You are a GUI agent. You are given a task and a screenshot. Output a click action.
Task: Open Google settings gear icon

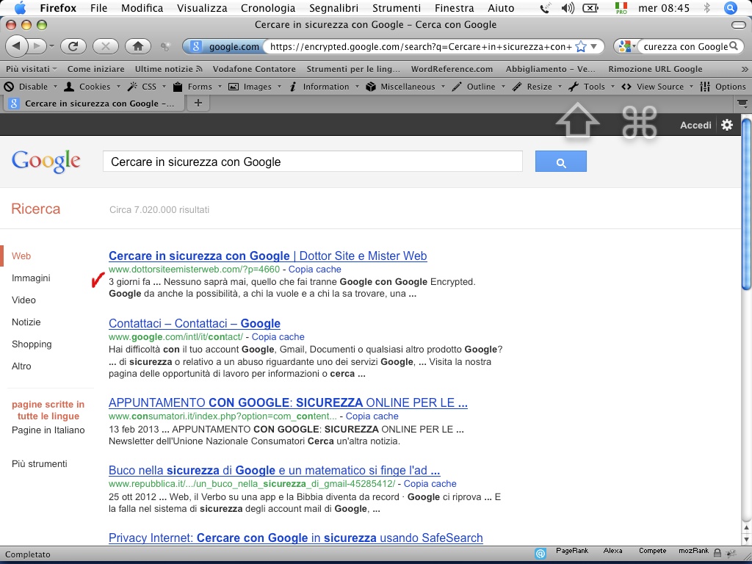(x=727, y=125)
